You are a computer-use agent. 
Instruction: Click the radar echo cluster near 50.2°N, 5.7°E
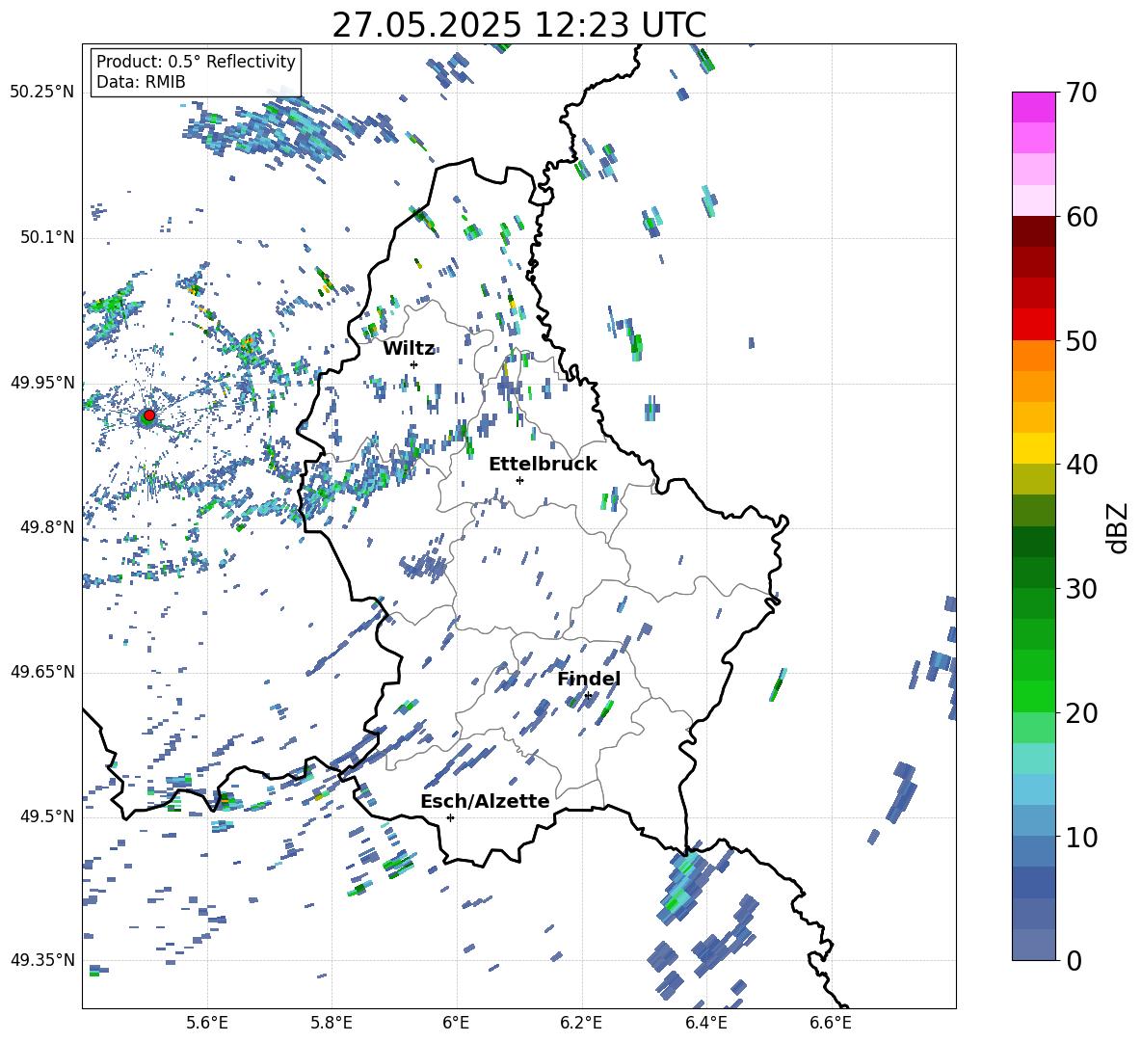(x=269, y=128)
